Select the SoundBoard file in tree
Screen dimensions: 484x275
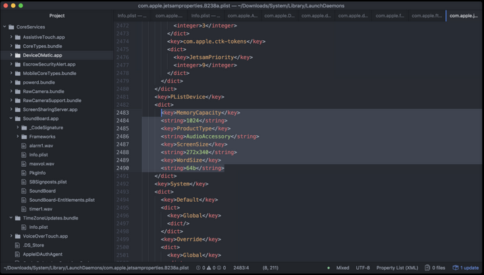click(x=42, y=191)
